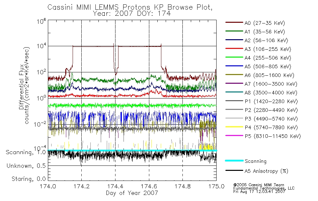Click the bright red A3 legend line
Screen dimensions: 318x201
pyautogui.click(x=234, y=49)
